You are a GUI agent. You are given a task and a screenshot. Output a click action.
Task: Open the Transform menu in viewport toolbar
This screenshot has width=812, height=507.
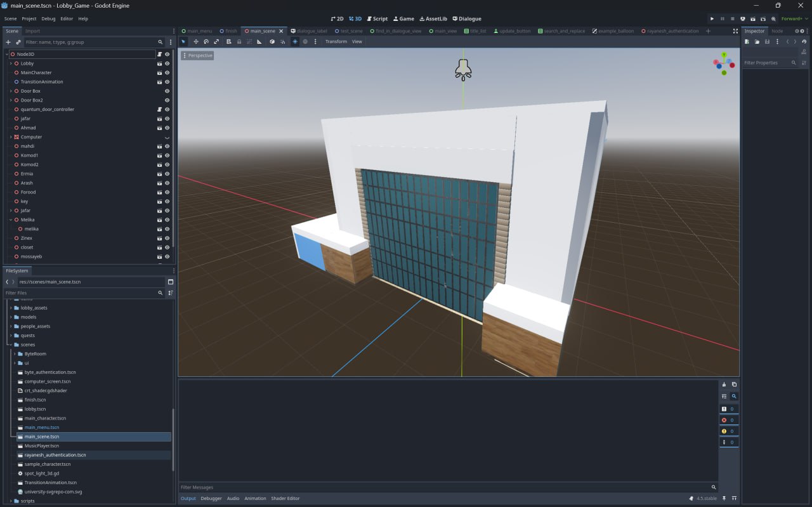tap(336, 42)
